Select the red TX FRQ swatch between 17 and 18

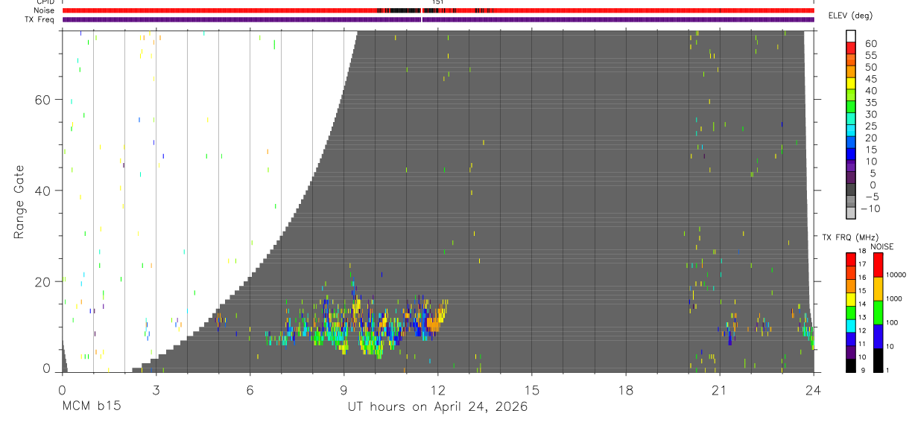pos(851,259)
